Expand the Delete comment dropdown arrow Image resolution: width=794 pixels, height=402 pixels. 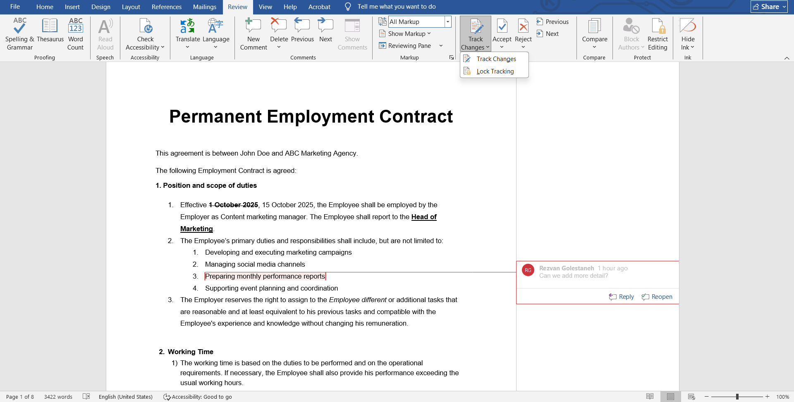coord(279,47)
